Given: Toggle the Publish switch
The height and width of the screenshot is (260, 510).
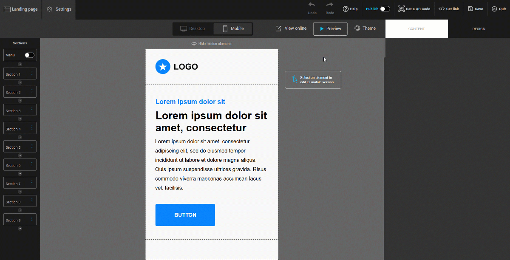Looking at the screenshot, I should tap(385, 9).
